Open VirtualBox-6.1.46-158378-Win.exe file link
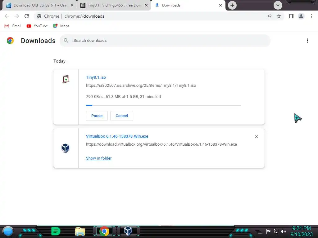This screenshot has height=238, width=318. (117, 136)
